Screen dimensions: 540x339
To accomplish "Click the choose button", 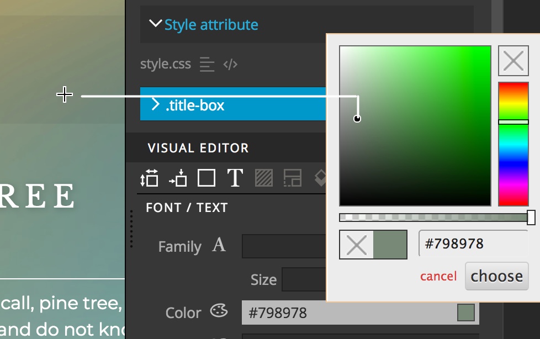I will [496, 276].
